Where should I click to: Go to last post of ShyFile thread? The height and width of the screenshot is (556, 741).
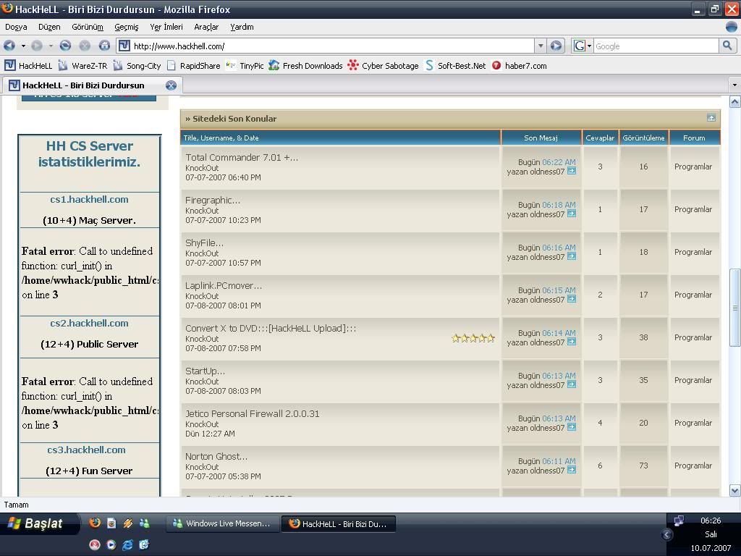(572, 256)
